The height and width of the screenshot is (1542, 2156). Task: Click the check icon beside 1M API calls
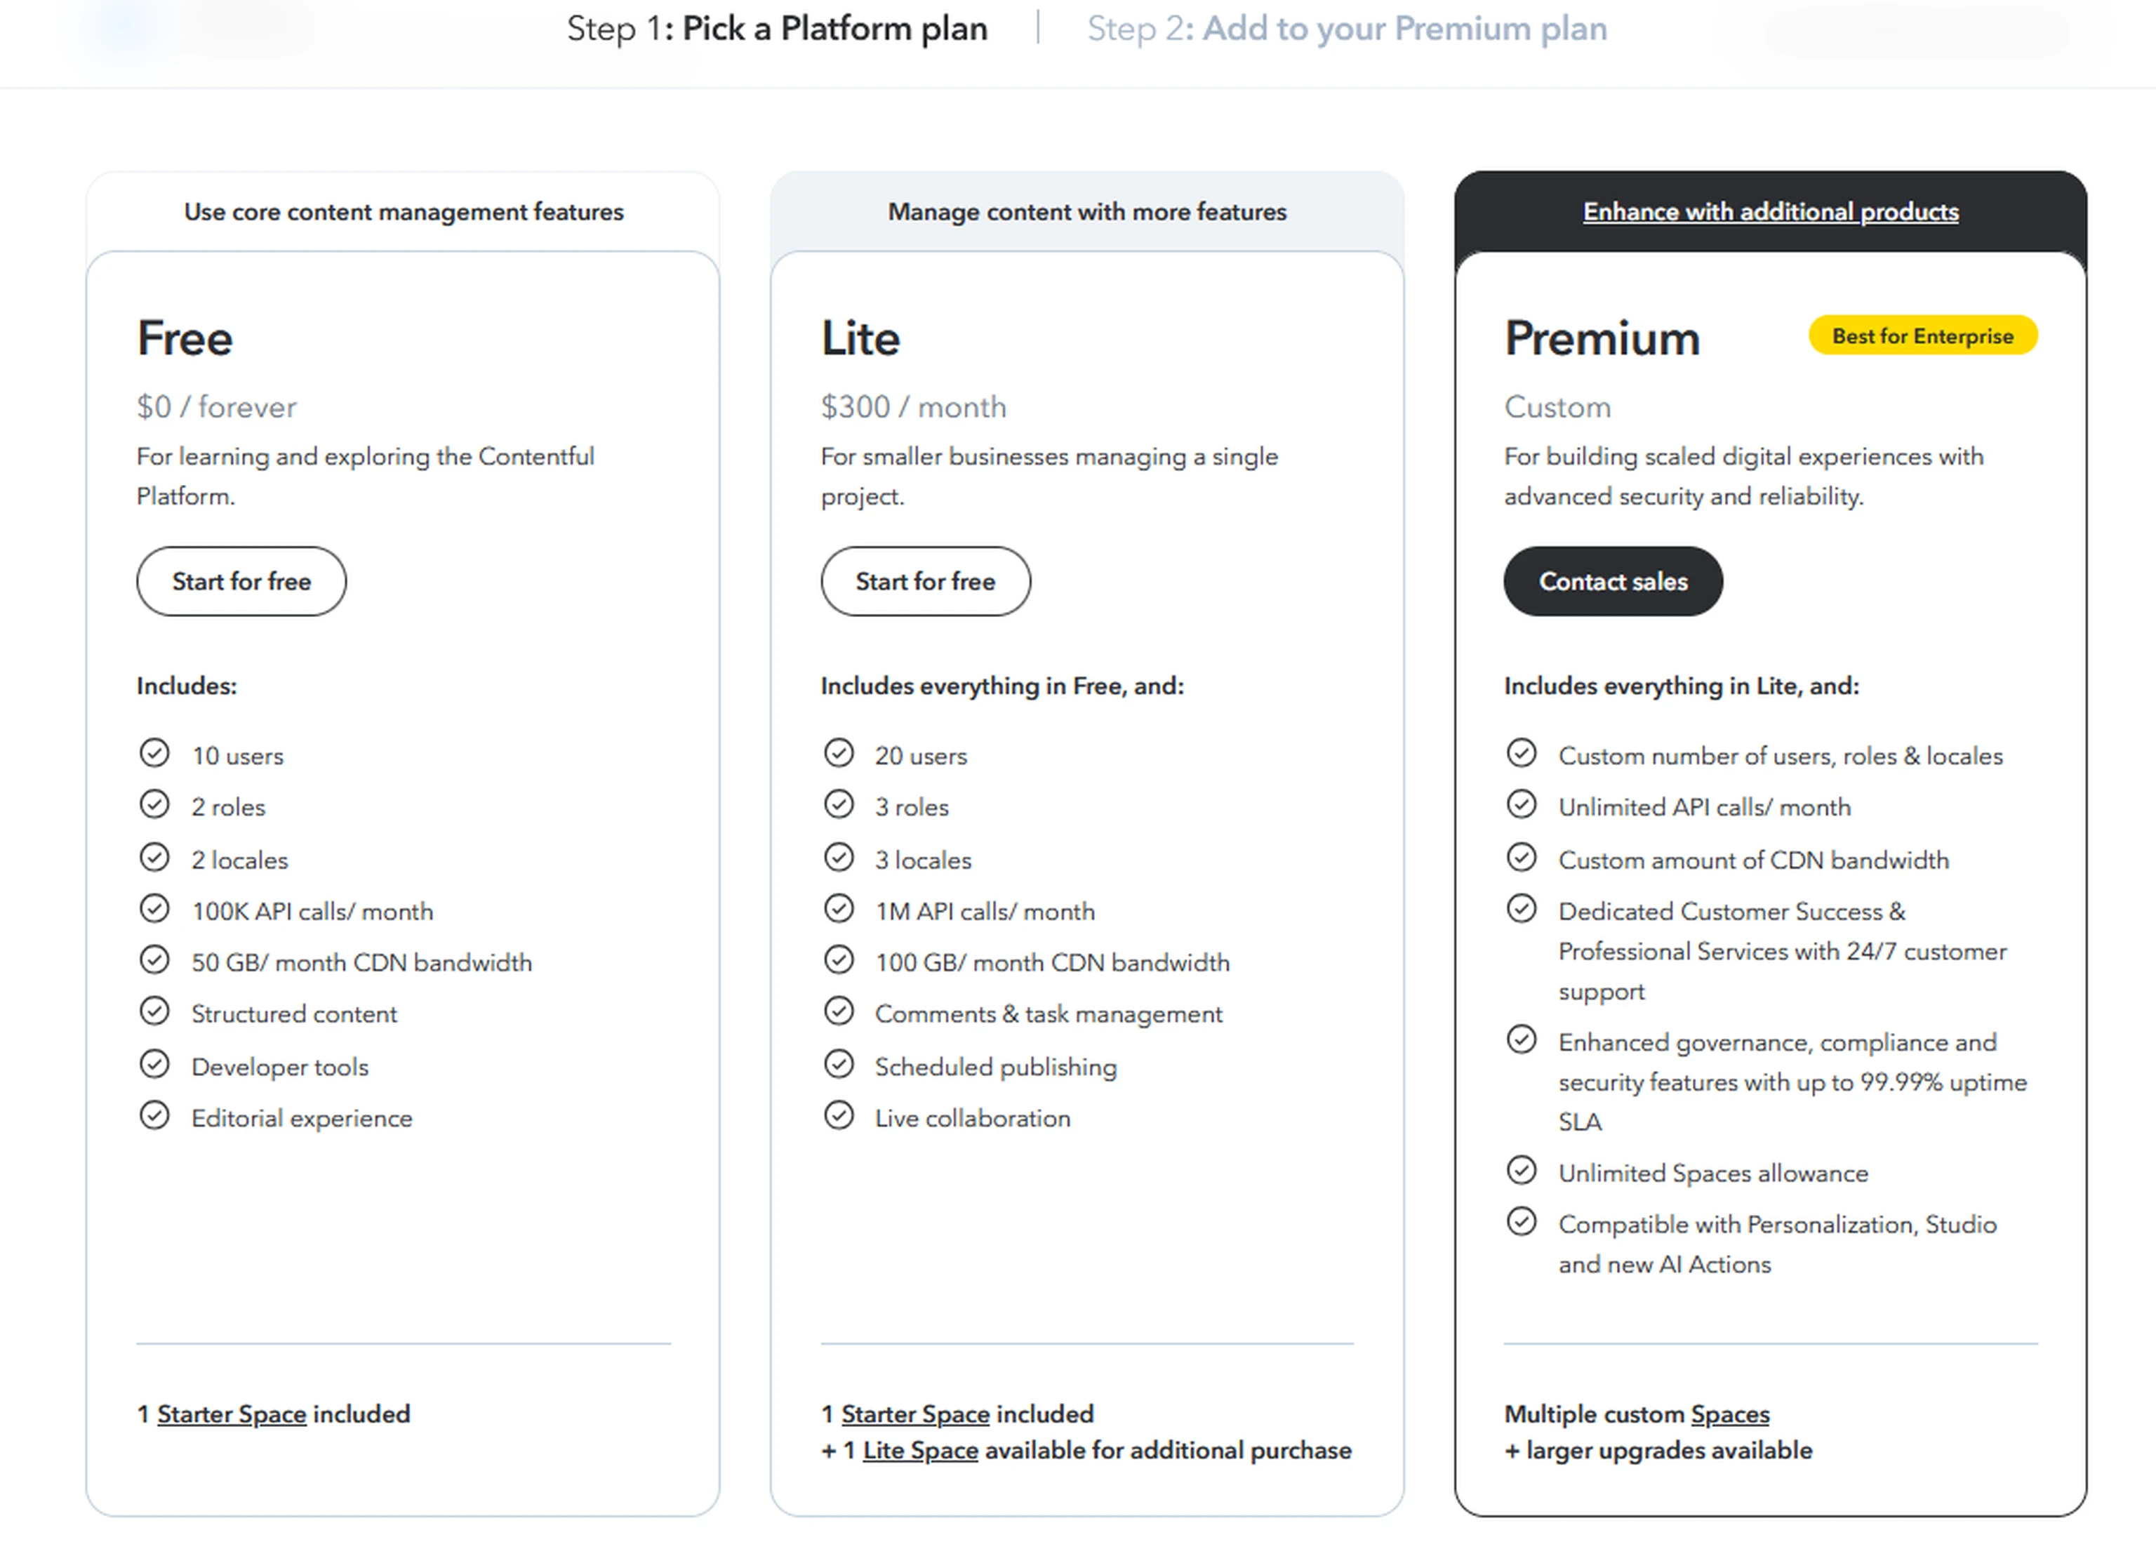tap(838, 909)
